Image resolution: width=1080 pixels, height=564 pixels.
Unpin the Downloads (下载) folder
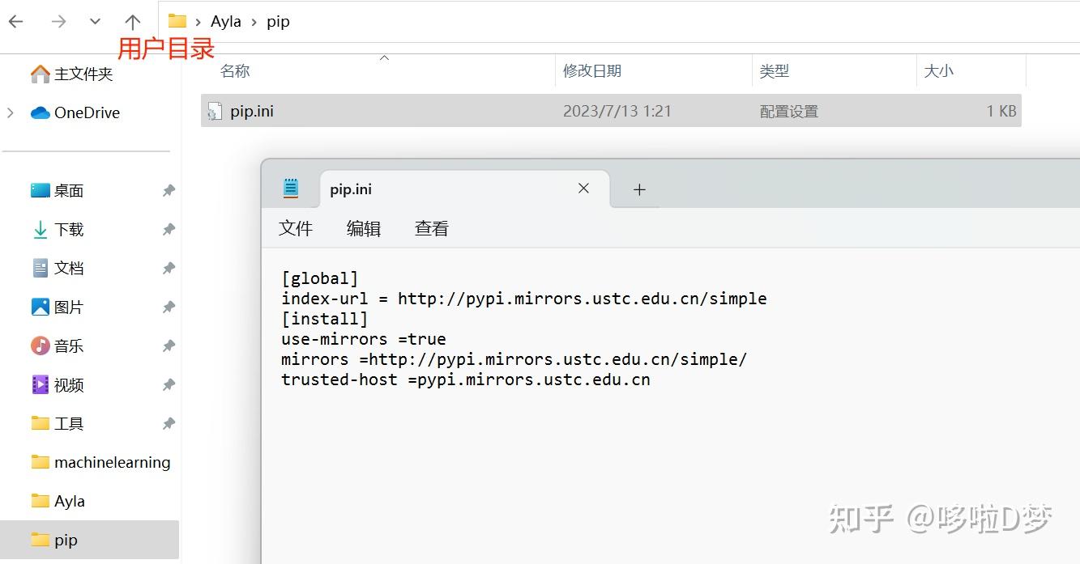coord(169,229)
